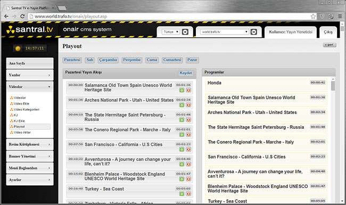This screenshot has height=205, width=346.
Task: Click green icon on Blenheim Palace playlist row
Action: [x=182, y=179]
